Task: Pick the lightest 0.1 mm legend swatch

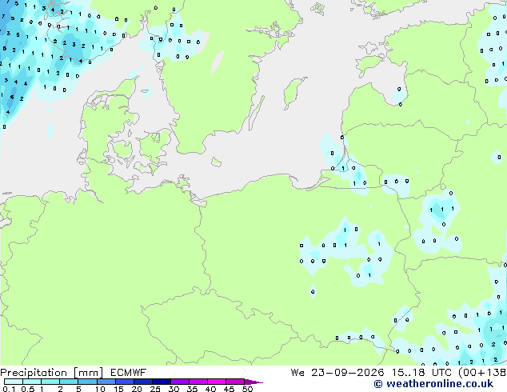Action: (x=14, y=382)
